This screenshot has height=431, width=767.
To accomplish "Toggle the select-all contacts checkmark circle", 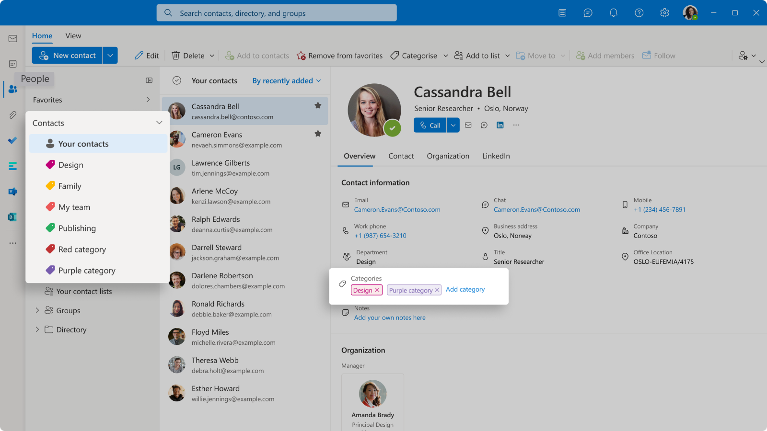I will click(x=177, y=80).
